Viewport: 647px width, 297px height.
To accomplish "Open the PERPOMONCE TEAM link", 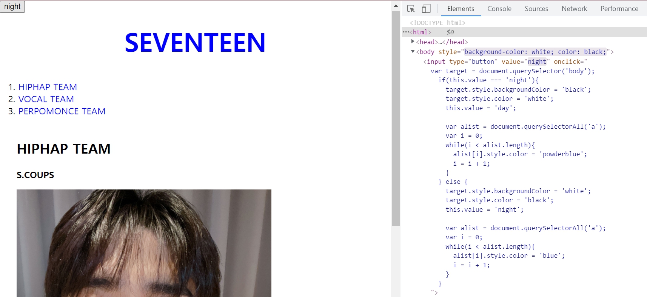I will (62, 111).
